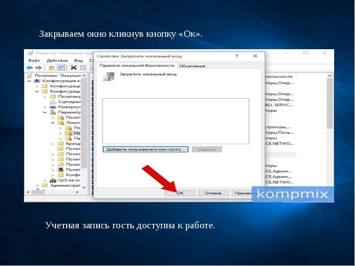The width and height of the screenshot is (355, 266).
Task: Collapse the Параметры security node in tree
Action: point(45,113)
